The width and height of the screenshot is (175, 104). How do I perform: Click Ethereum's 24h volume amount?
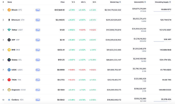pos(139,18)
